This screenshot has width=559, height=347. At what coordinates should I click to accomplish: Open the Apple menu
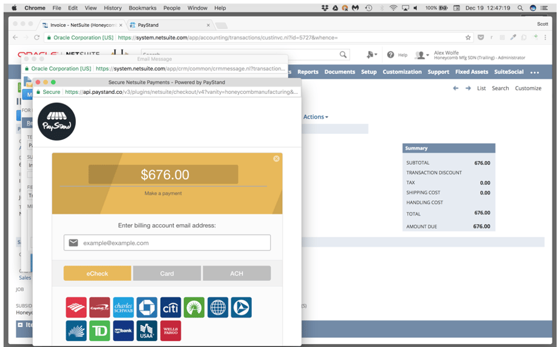tap(14, 8)
